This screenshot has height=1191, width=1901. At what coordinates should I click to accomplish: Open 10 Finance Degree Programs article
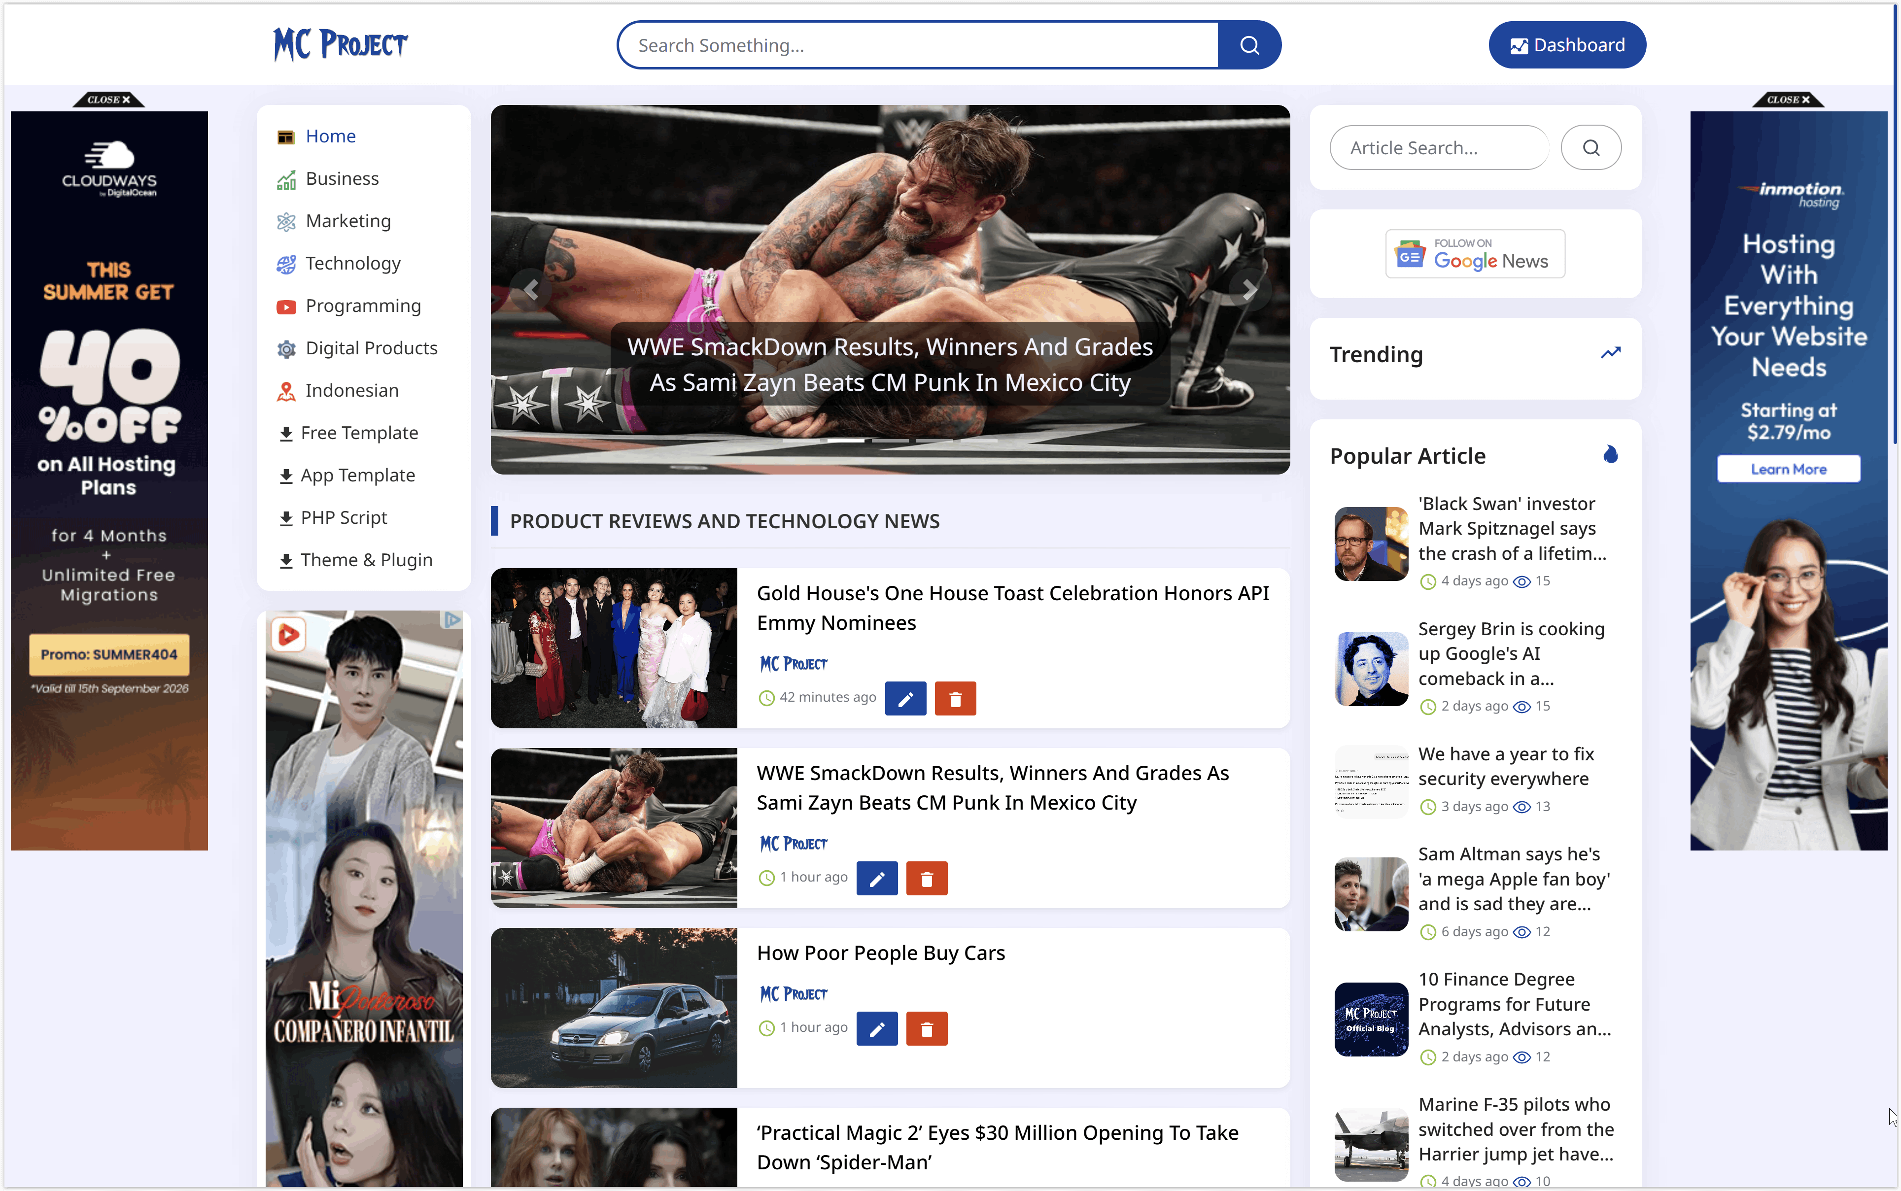pos(1514,1004)
